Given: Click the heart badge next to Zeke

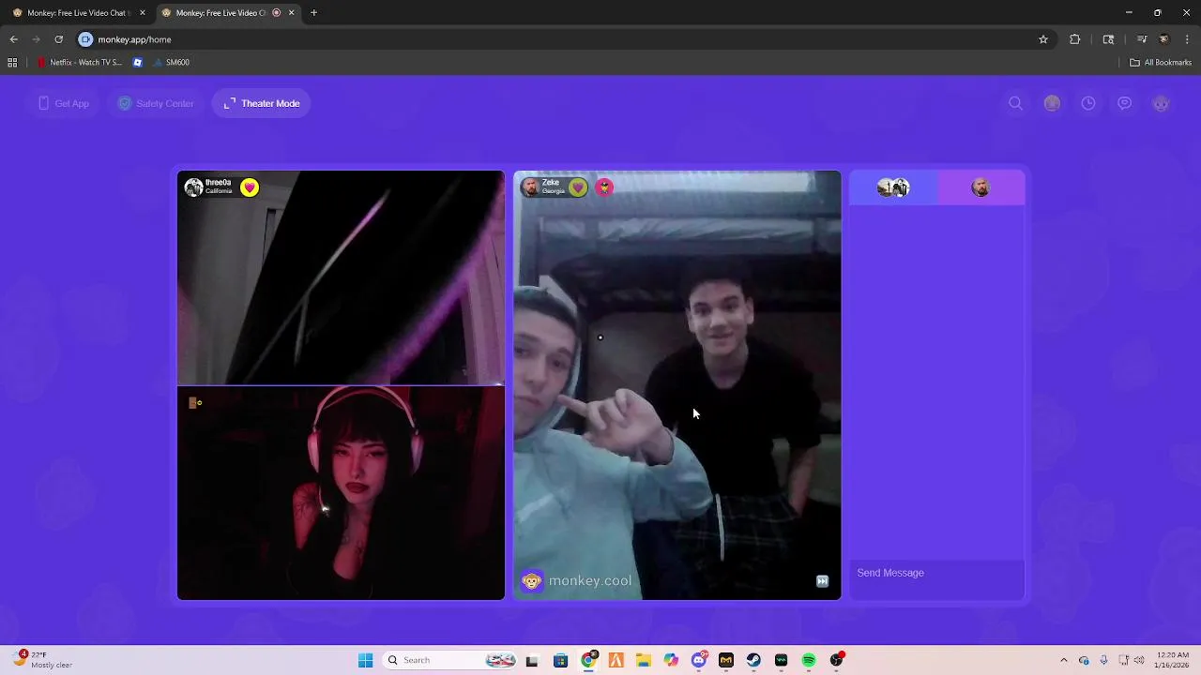Looking at the screenshot, I should [x=578, y=187].
